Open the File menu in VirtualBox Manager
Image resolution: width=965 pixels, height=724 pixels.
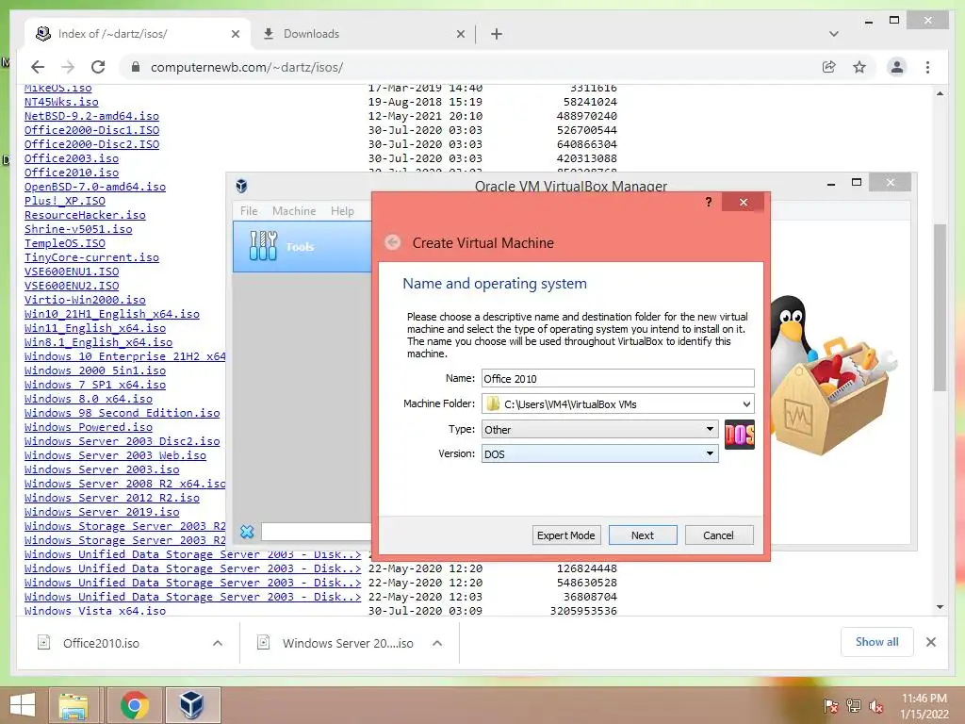(249, 210)
